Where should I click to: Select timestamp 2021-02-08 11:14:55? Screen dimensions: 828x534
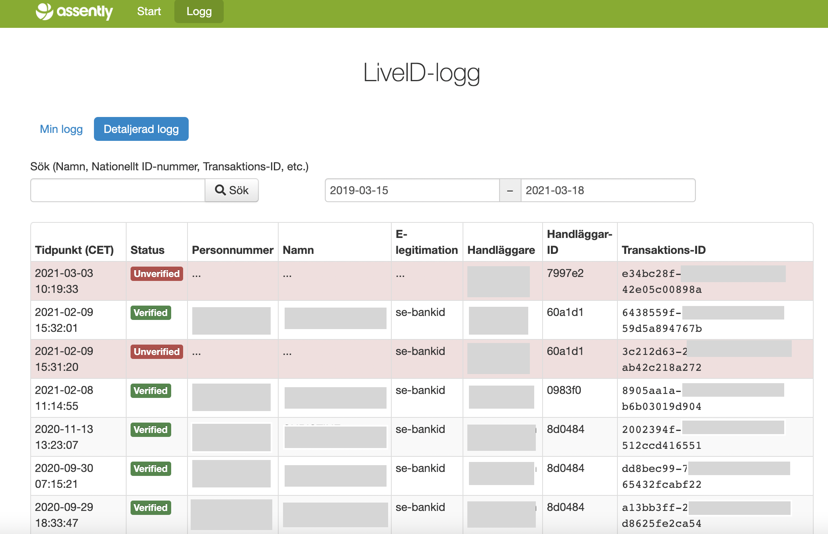coord(64,398)
